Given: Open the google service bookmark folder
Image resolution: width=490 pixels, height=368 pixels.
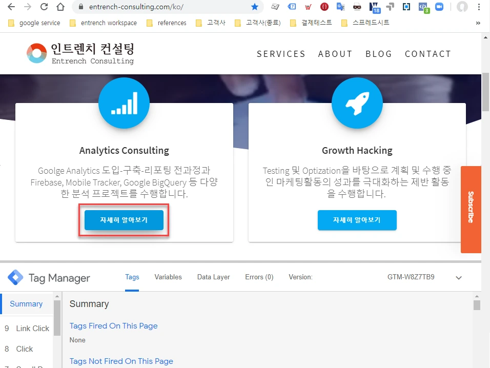Looking at the screenshot, I should pyautogui.click(x=34, y=23).
